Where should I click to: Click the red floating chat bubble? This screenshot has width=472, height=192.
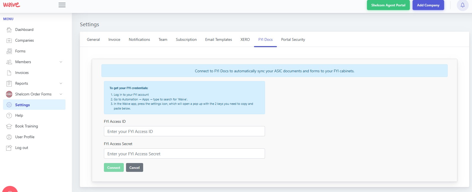coord(10,189)
